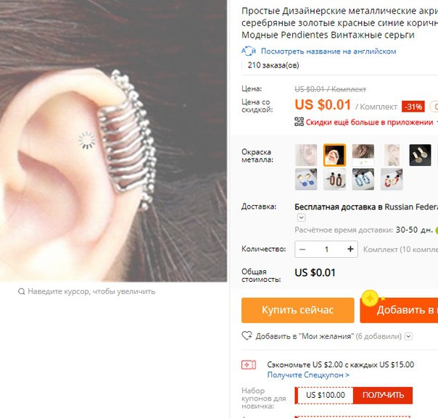438x418 pixels.
Task: Click the red coupon ticket icon
Action: (x=248, y=364)
